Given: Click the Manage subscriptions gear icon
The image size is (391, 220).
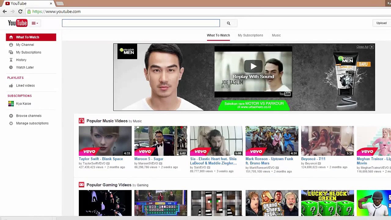Looking at the screenshot, I should coord(11,123).
